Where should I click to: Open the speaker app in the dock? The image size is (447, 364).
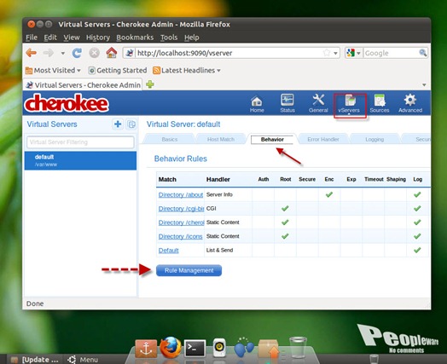219,348
